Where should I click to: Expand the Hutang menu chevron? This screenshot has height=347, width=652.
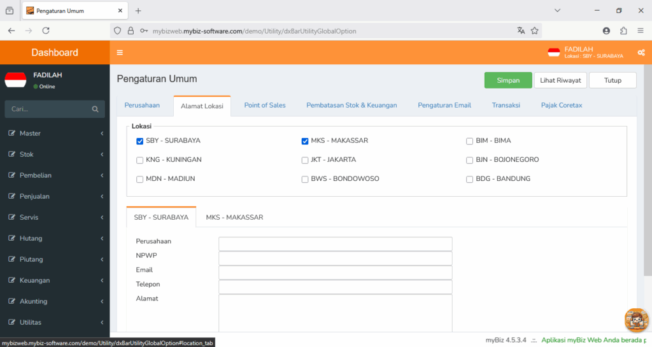102,239
